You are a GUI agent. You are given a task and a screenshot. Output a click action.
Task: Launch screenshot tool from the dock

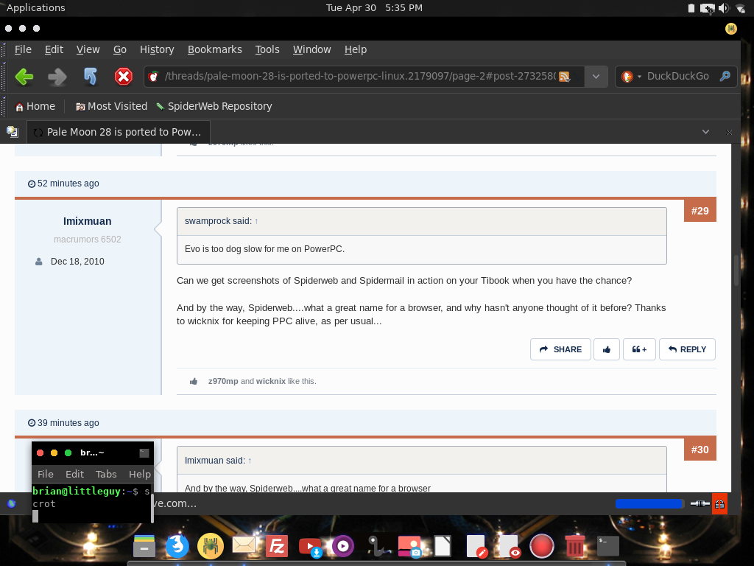pos(409,548)
